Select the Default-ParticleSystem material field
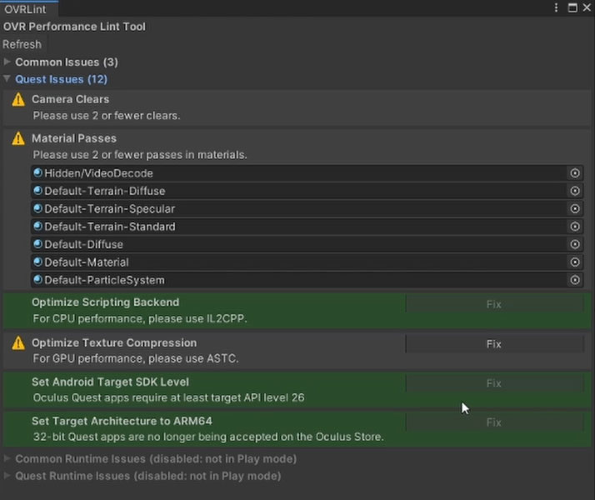 coord(307,280)
